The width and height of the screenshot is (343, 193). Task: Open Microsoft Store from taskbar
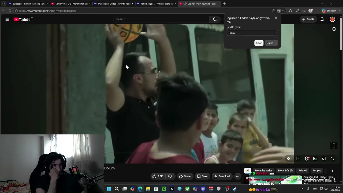(156, 189)
